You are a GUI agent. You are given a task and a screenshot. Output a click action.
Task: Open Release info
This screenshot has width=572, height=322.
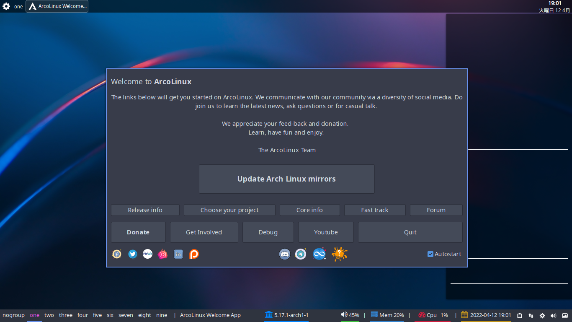click(145, 210)
